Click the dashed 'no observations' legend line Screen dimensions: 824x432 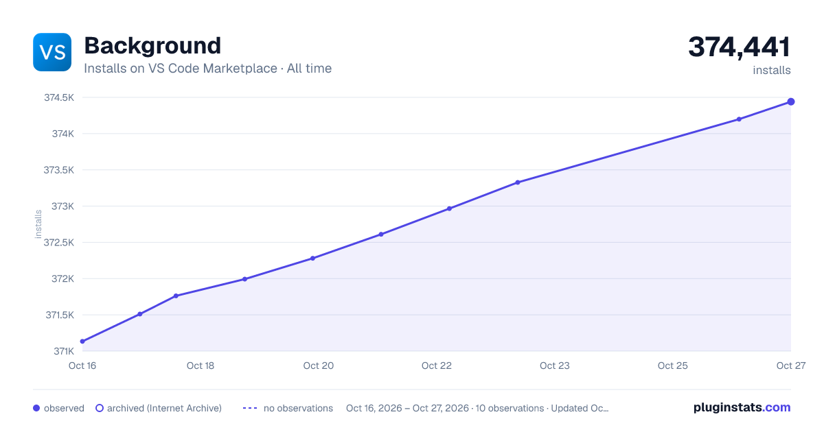[250, 408]
